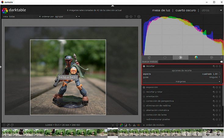This screenshot has height=138, width=224.
Task: Toggle focus peaking mode icon
Action: (113, 125)
